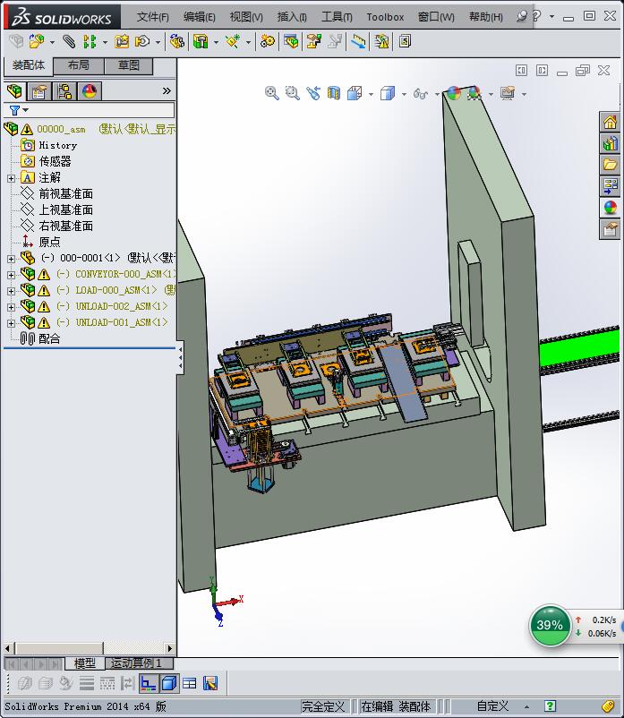Expand the manager tabs double-chevron
Viewport: 624px width, 718px height.
click(x=167, y=90)
